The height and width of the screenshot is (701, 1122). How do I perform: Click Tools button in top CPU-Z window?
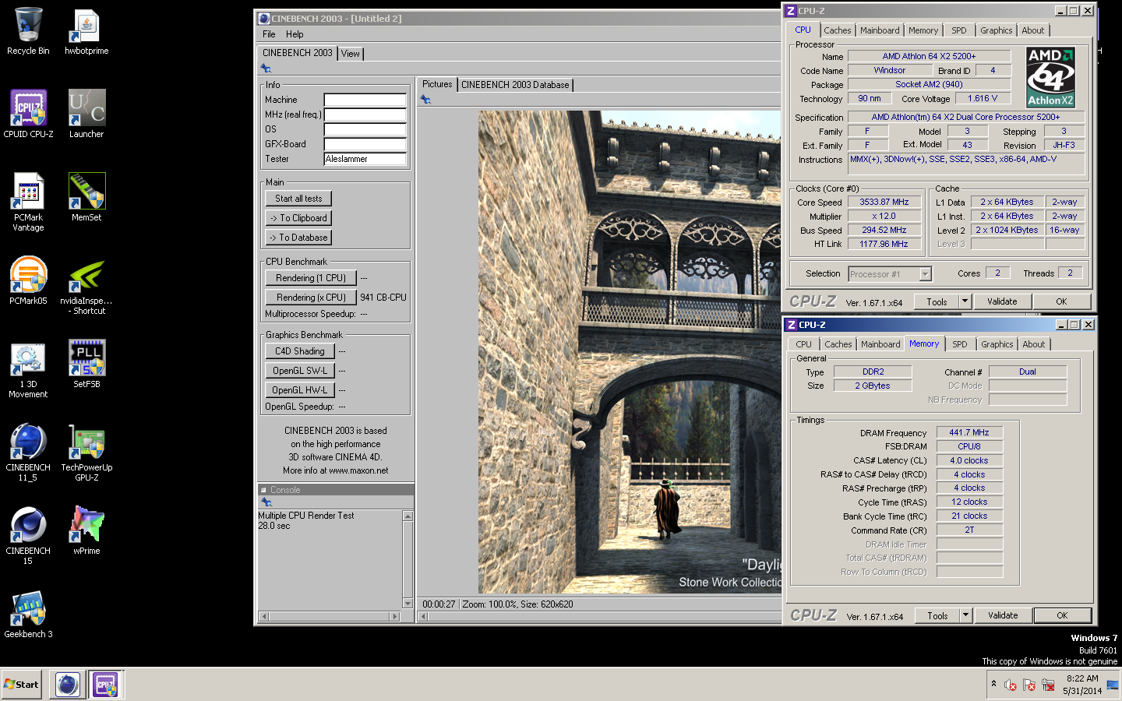tap(937, 301)
